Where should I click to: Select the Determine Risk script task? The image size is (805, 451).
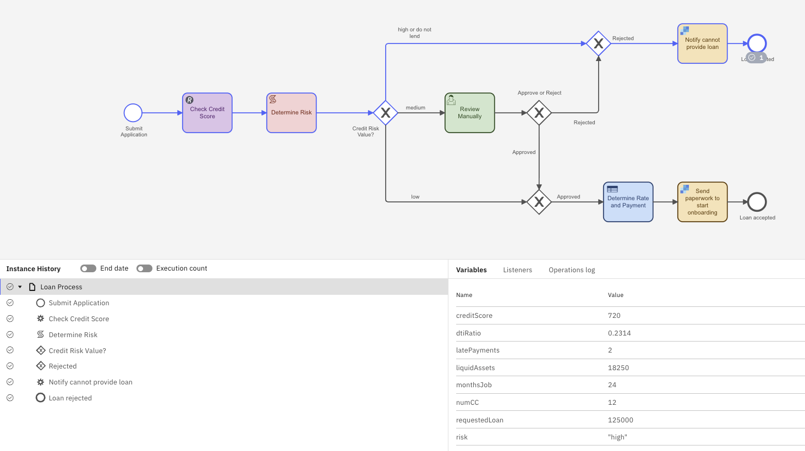pos(291,113)
